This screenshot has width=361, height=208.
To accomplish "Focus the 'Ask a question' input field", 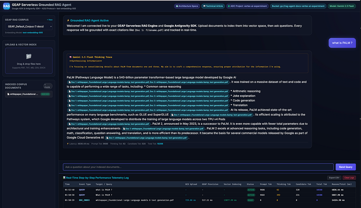I will (x=198, y=167).
